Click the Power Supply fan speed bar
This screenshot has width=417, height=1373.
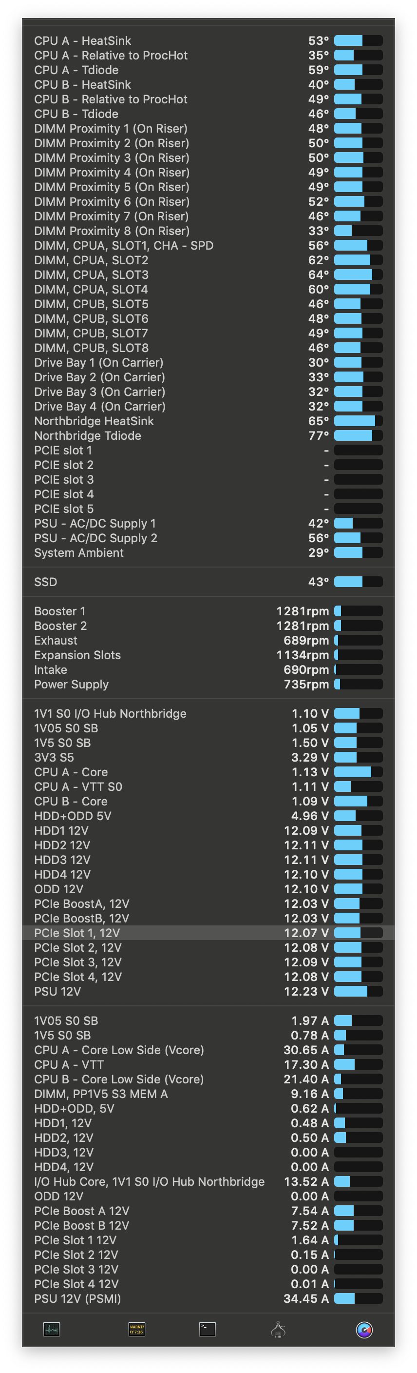(x=358, y=685)
